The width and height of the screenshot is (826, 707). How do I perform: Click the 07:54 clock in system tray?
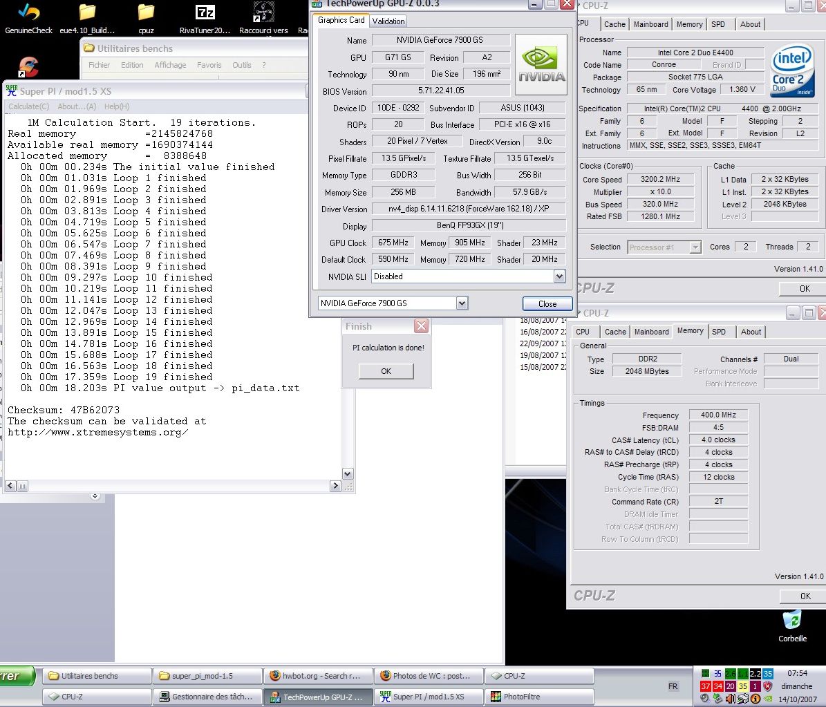click(797, 673)
